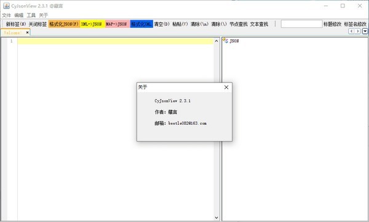The height and width of the screenshot is (222, 369).
Task: Click editor scrollbar up arrow
Action: coord(216,41)
